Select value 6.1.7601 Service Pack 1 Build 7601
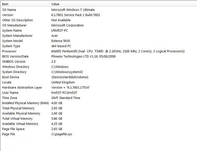 click(x=76, y=15)
